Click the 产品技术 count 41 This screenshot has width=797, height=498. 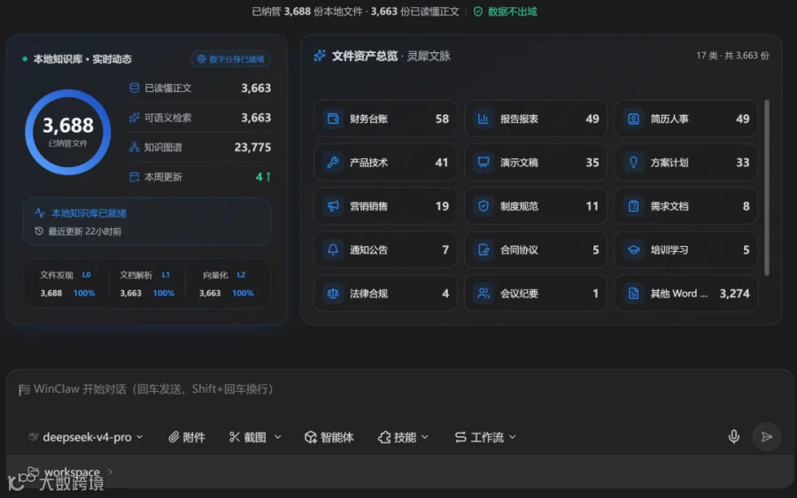442,163
